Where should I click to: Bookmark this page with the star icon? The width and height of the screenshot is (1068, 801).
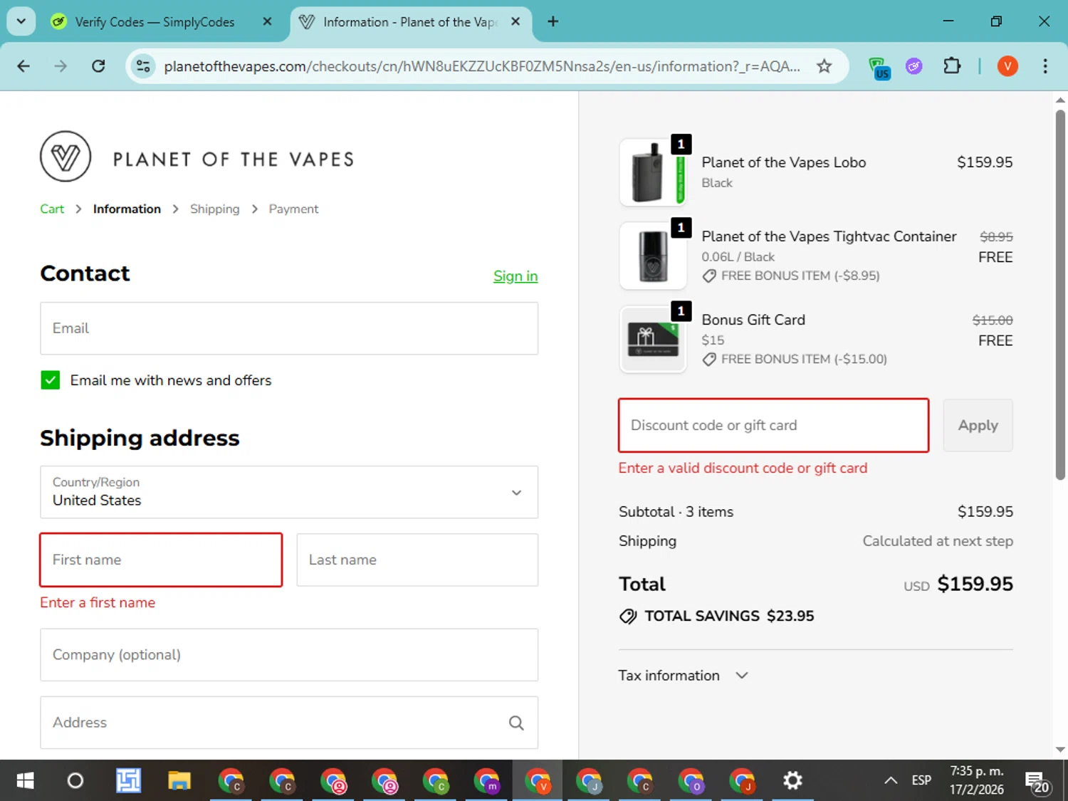(x=824, y=66)
